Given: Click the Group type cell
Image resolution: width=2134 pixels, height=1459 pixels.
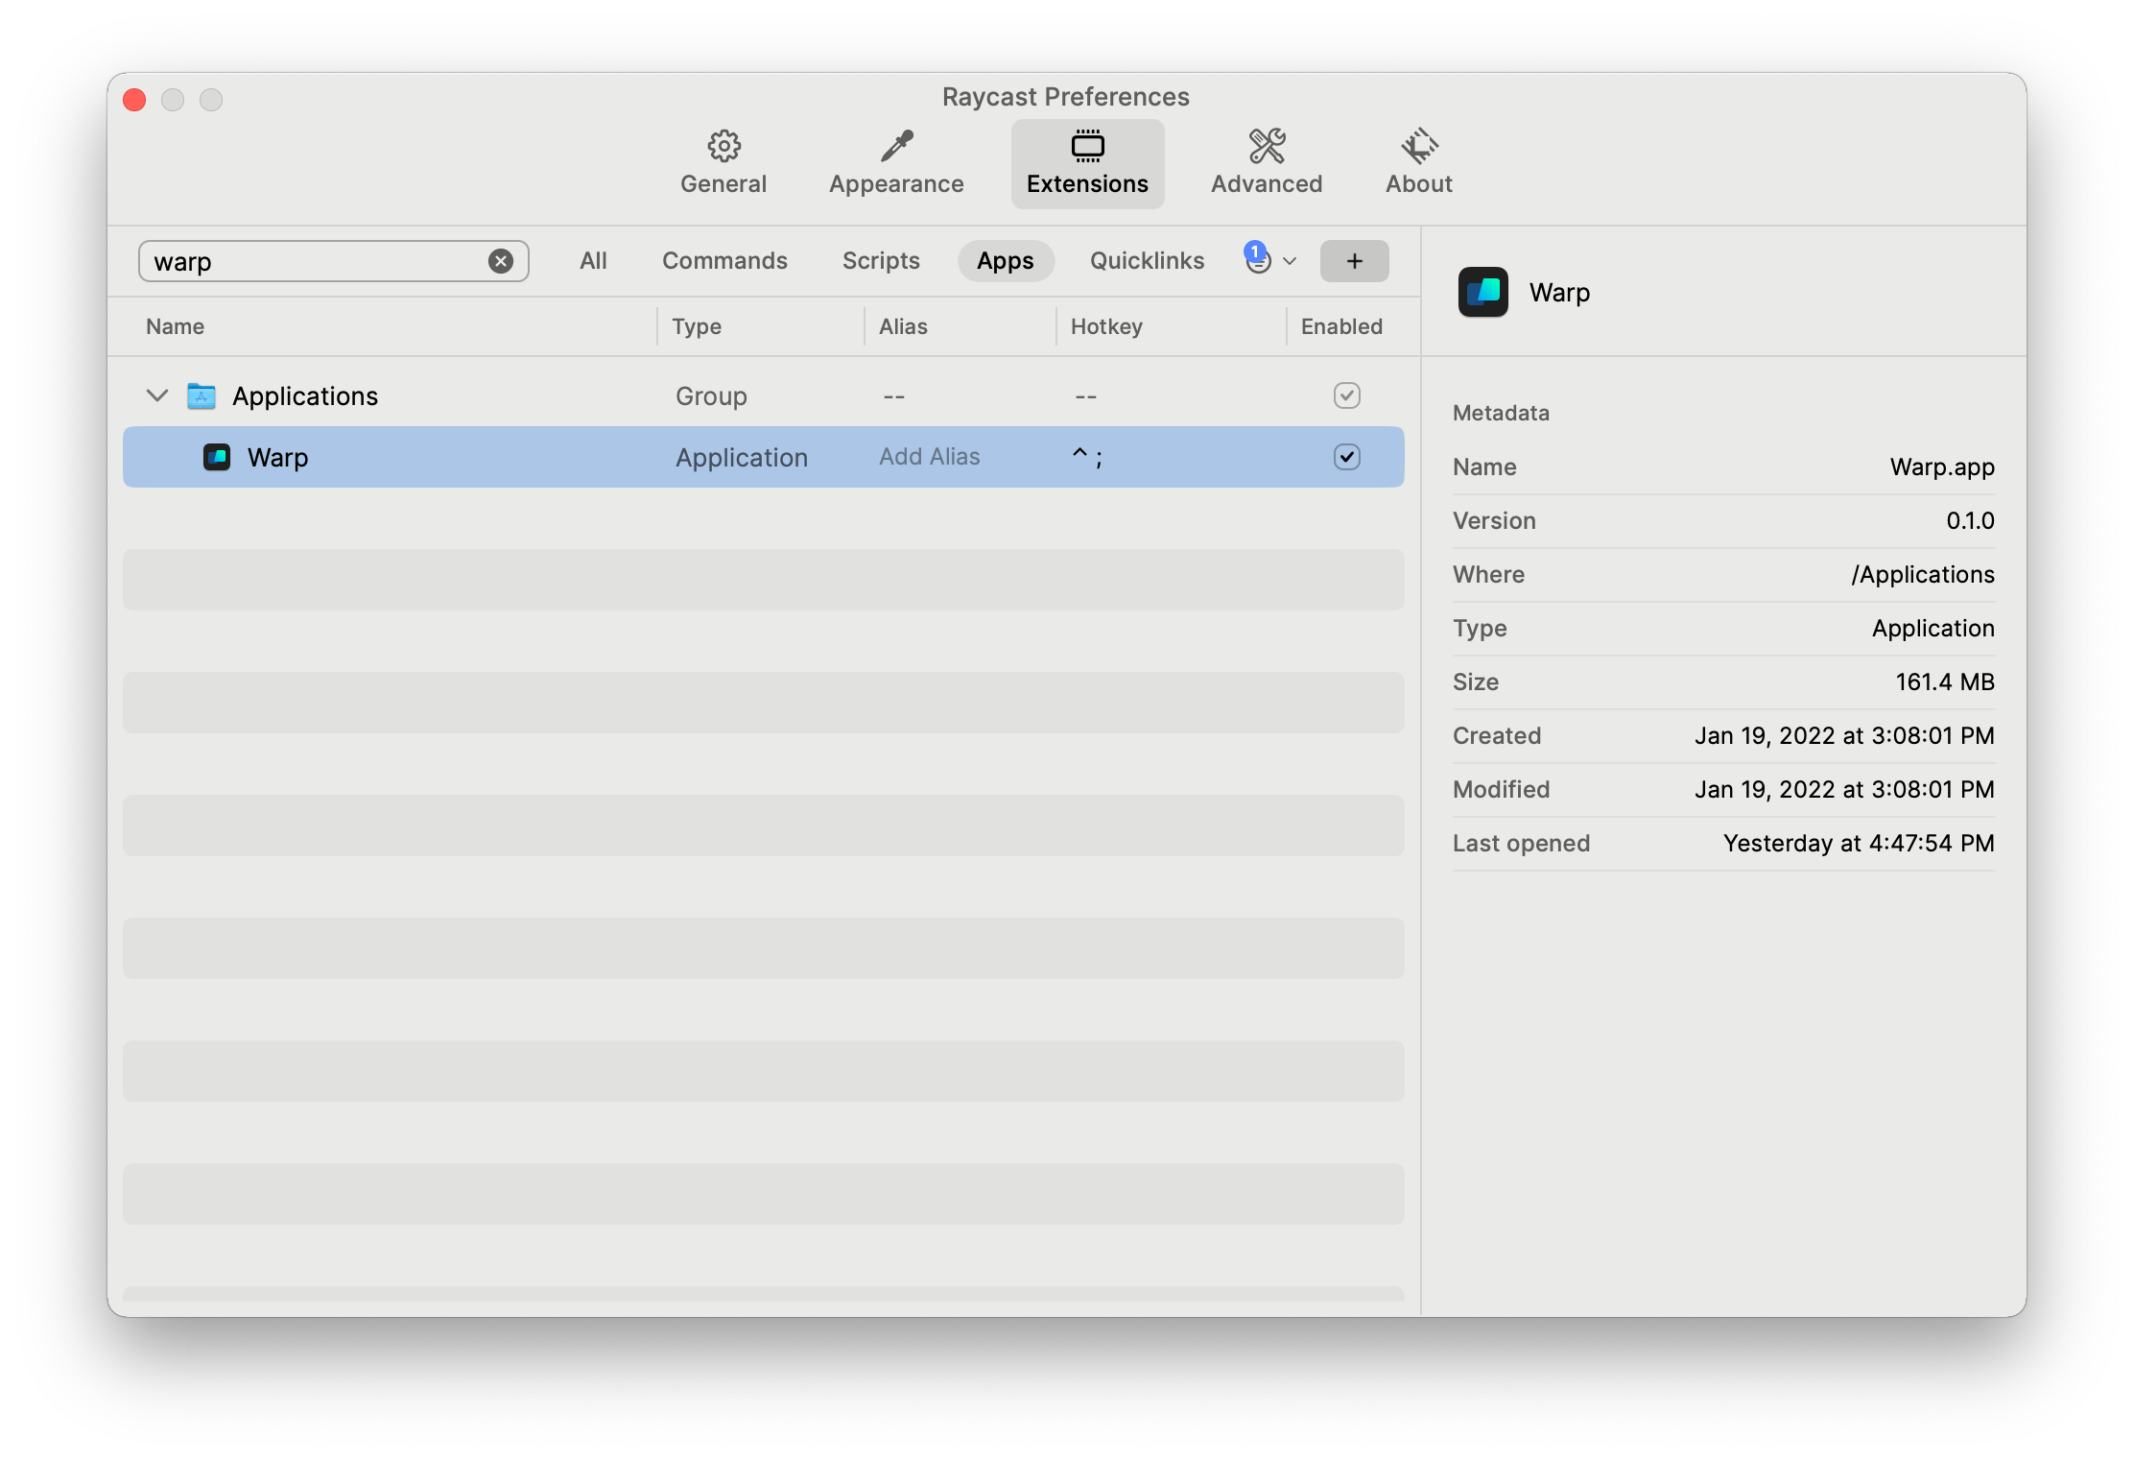Looking at the screenshot, I should 711,395.
